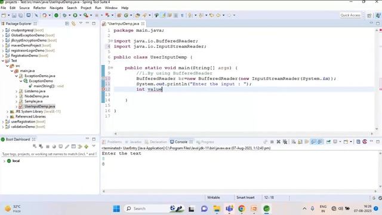Click the Terminate stop square in the Console toolbar

click(272, 142)
